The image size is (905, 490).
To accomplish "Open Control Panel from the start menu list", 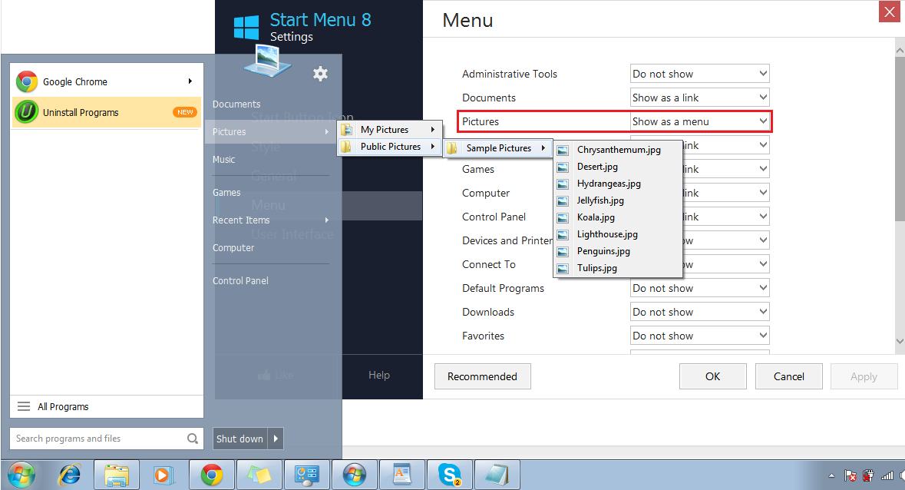I will point(241,280).
